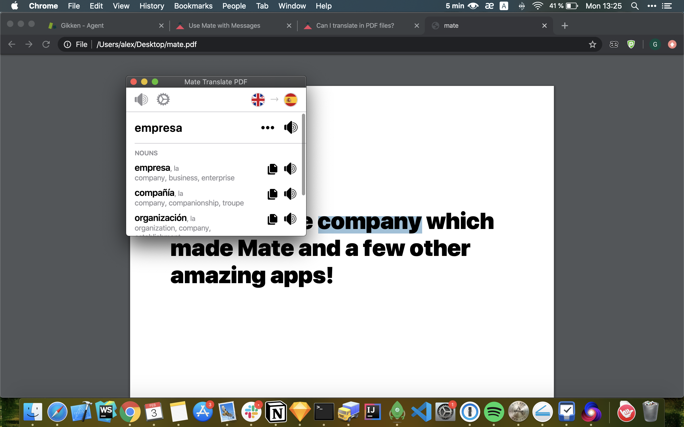Click Bluetooth menu bar icon
Viewport: 684px width, 427px height.
tap(522, 6)
